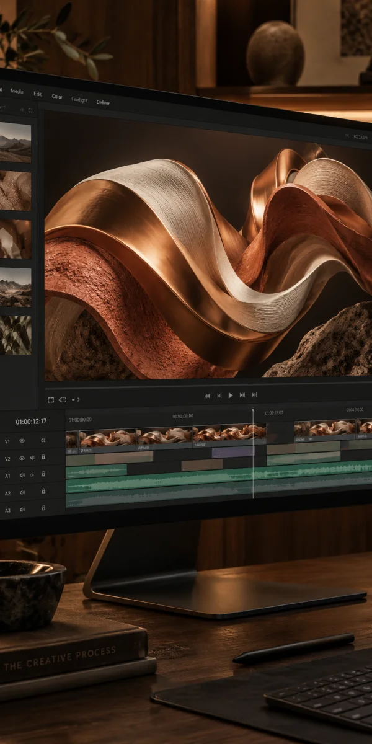Image resolution: width=372 pixels, height=744 pixels.
Task: Open the Edit page tab
Action: point(38,94)
